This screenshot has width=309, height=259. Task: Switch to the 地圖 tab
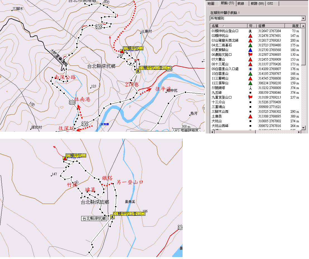pos(211,3)
